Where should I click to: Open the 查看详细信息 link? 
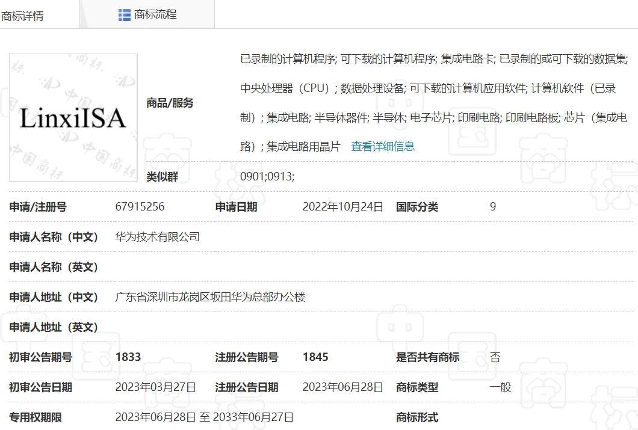point(382,146)
